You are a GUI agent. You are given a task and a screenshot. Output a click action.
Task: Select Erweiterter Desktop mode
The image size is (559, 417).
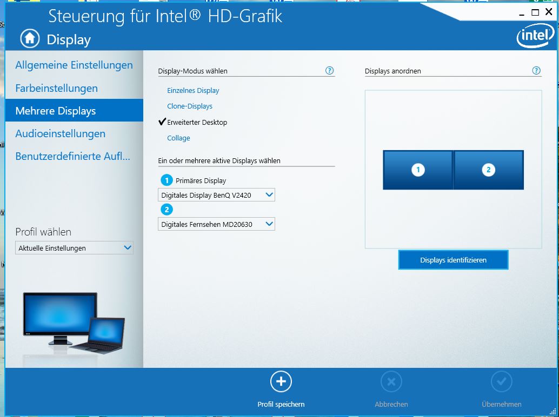[x=197, y=122]
